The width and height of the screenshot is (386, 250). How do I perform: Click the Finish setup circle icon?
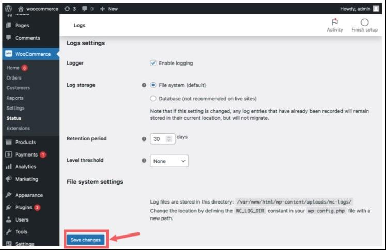click(x=364, y=22)
